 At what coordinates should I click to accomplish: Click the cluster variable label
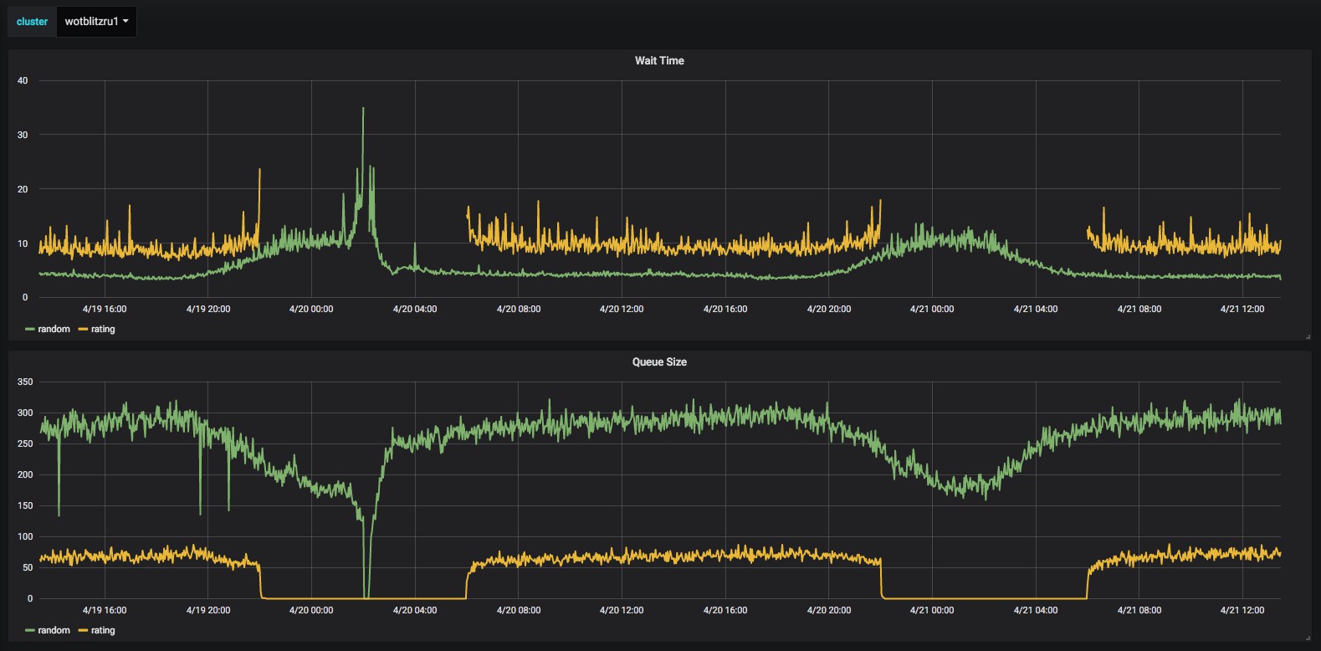[x=32, y=22]
